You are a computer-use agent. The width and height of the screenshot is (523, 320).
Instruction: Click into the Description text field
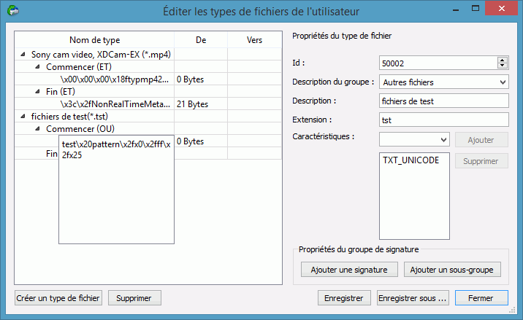coord(443,101)
